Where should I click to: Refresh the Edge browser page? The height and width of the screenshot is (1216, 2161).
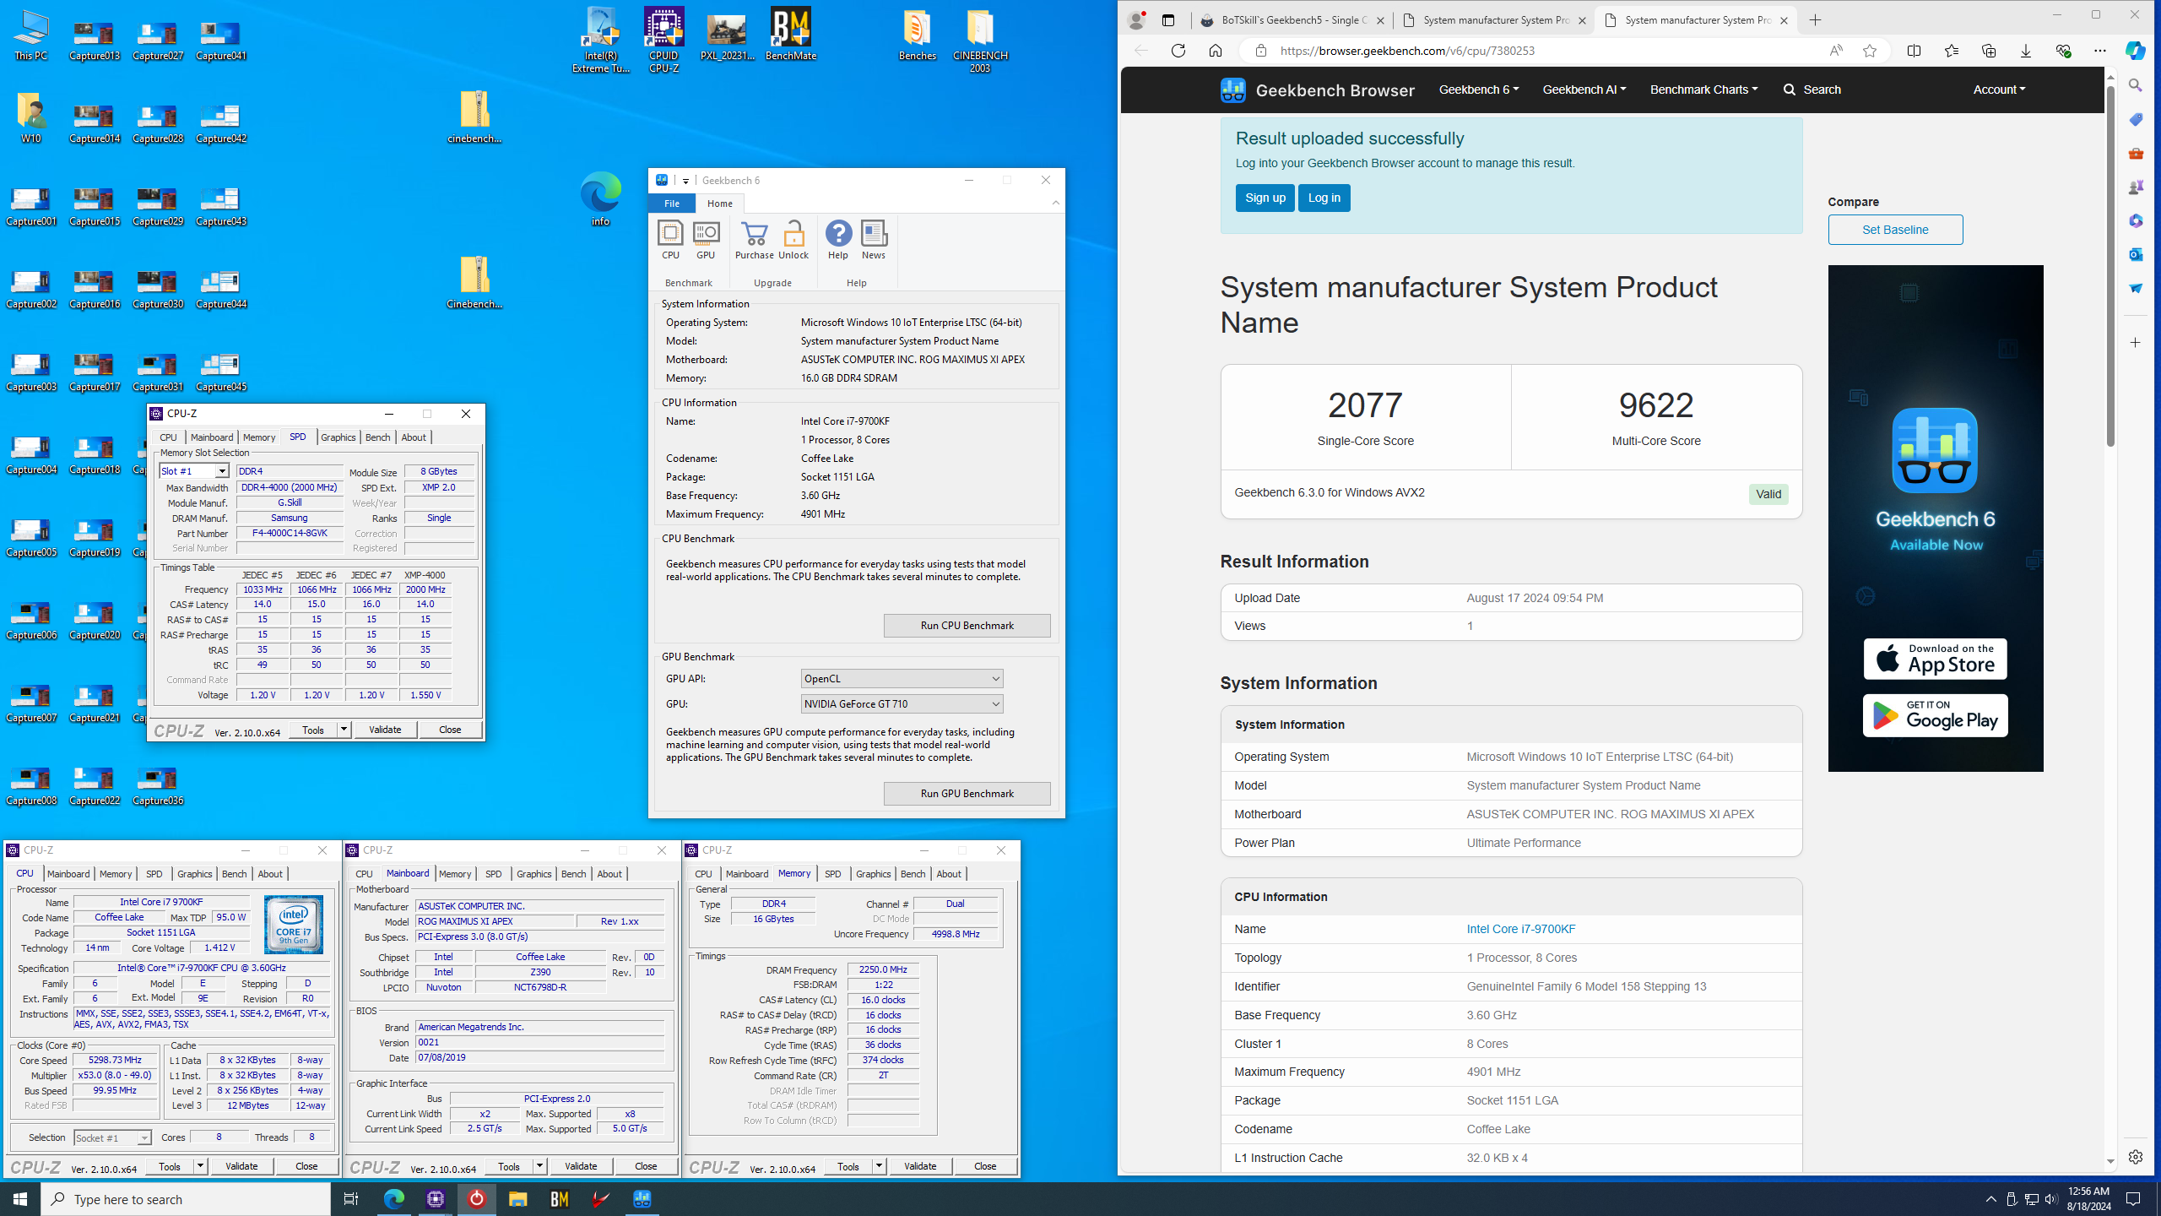pos(1178,51)
